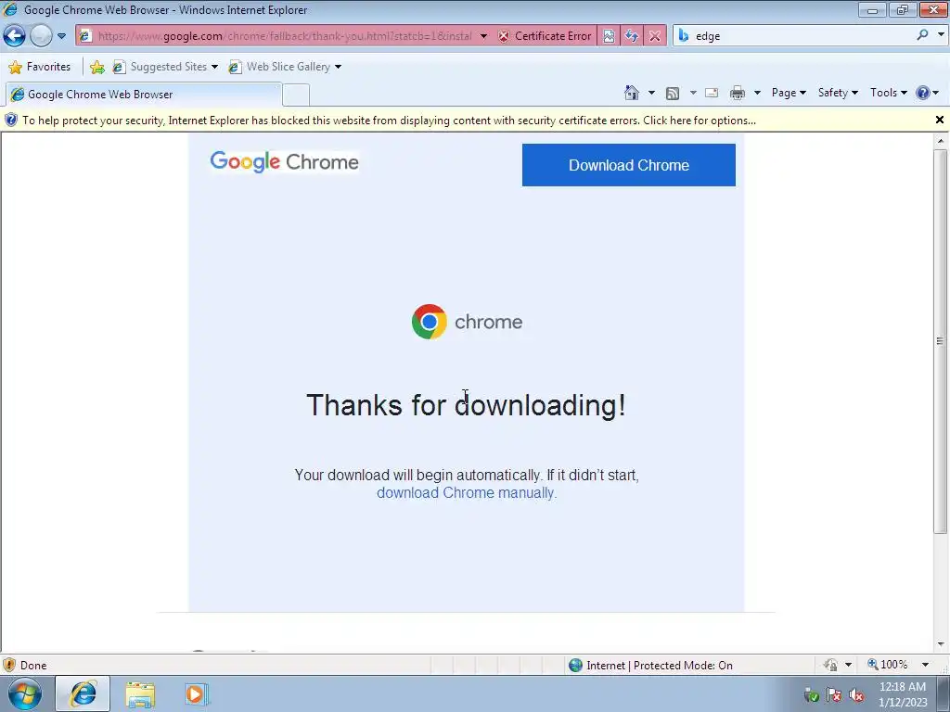
Task: Open the Favorites center
Action: coord(40,67)
